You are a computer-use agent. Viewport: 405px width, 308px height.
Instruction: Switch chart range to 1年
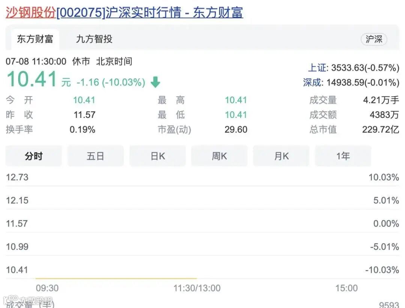(343, 156)
